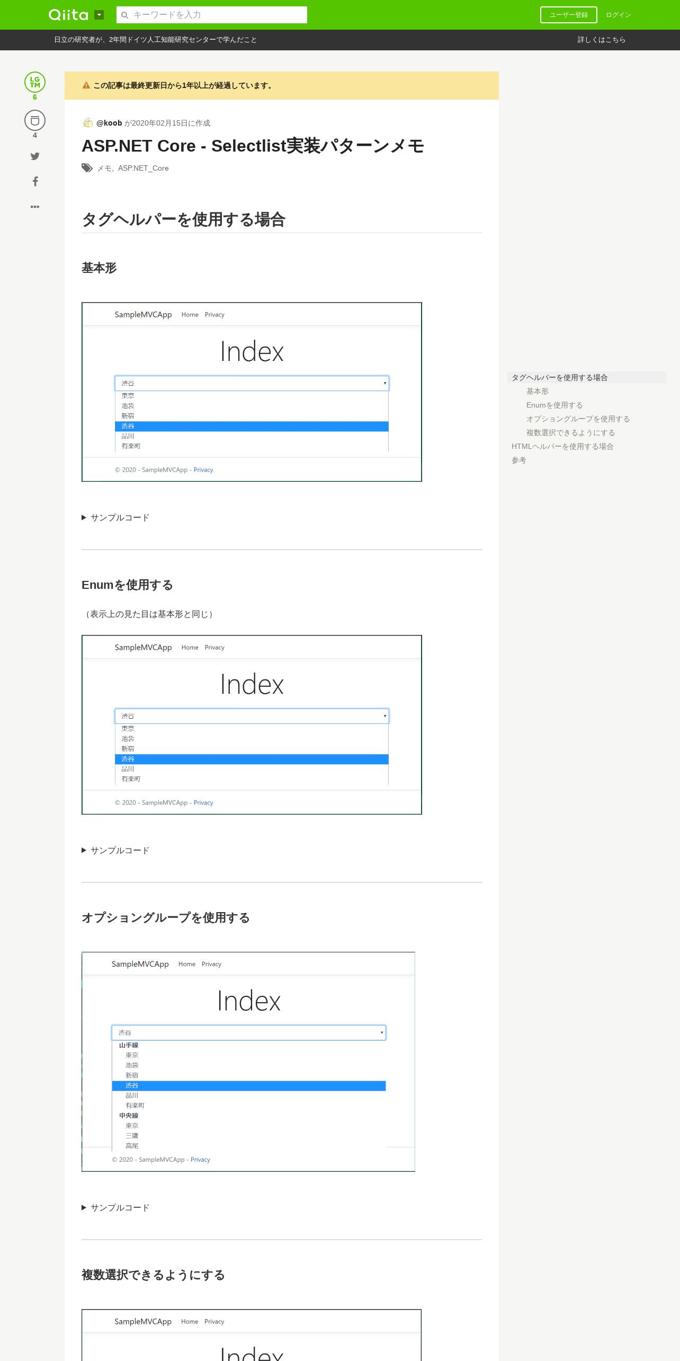Click the ログイン link
This screenshot has height=1361, width=680.
[619, 15]
